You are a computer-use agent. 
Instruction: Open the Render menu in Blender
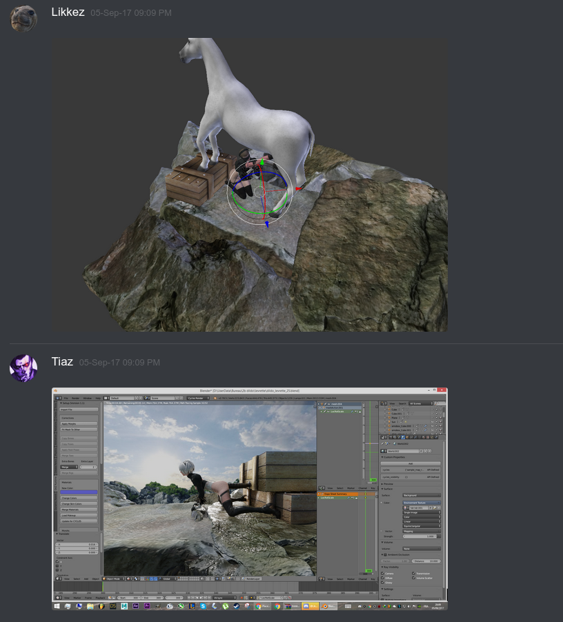(75, 398)
